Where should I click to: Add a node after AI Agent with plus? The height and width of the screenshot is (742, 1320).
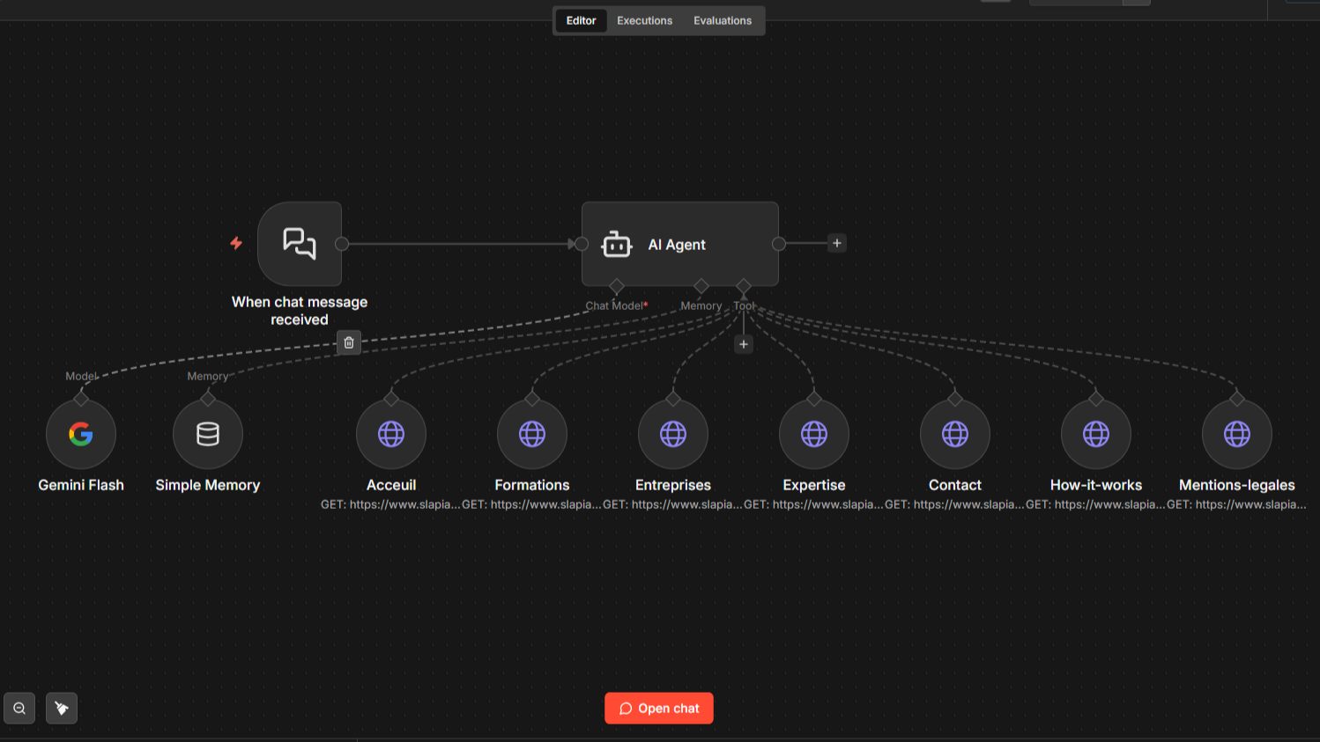(x=835, y=243)
